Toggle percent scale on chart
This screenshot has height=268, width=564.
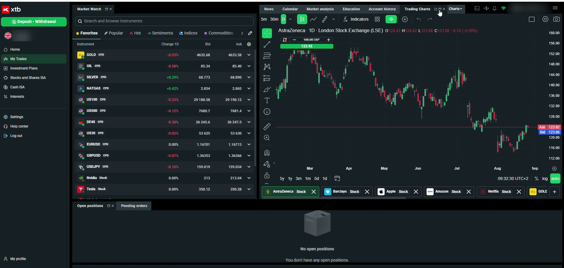point(537,178)
